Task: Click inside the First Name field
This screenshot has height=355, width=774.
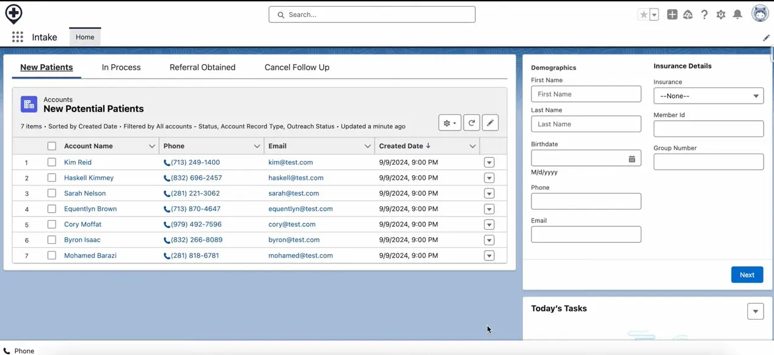Action: coord(585,94)
